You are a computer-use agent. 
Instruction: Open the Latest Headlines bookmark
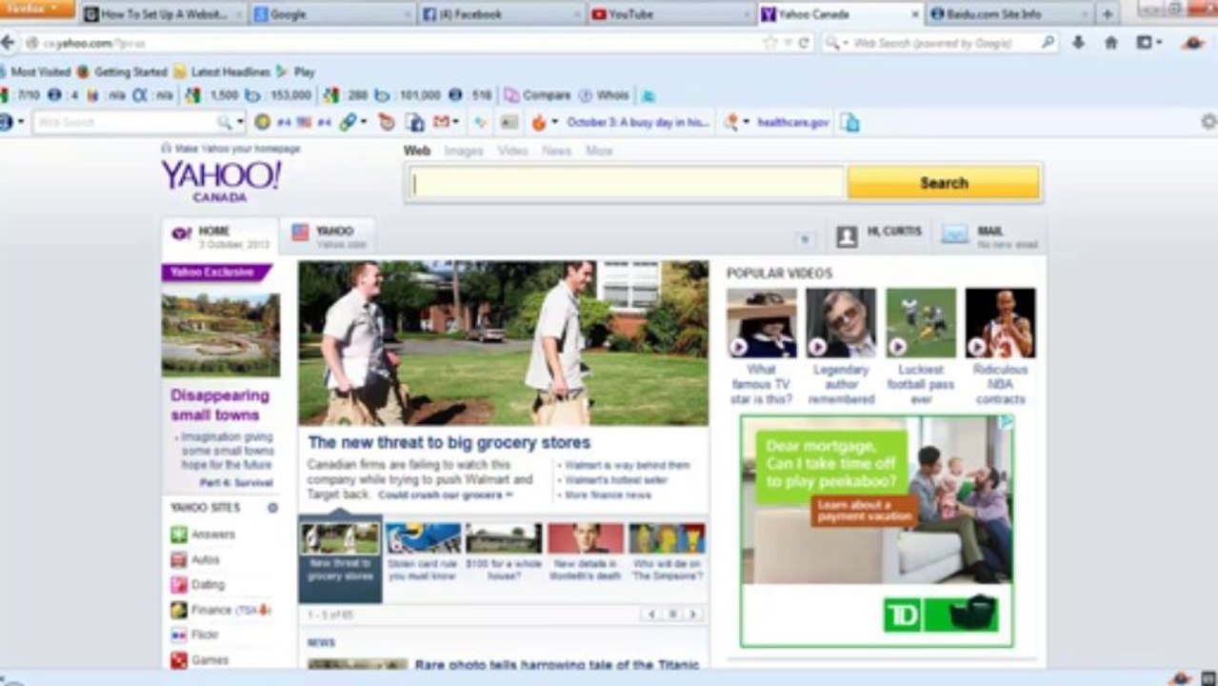(x=222, y=71)
